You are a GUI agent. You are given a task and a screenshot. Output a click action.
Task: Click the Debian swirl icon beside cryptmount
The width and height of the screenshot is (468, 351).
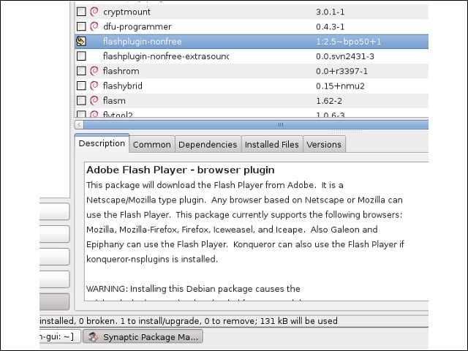94,12
